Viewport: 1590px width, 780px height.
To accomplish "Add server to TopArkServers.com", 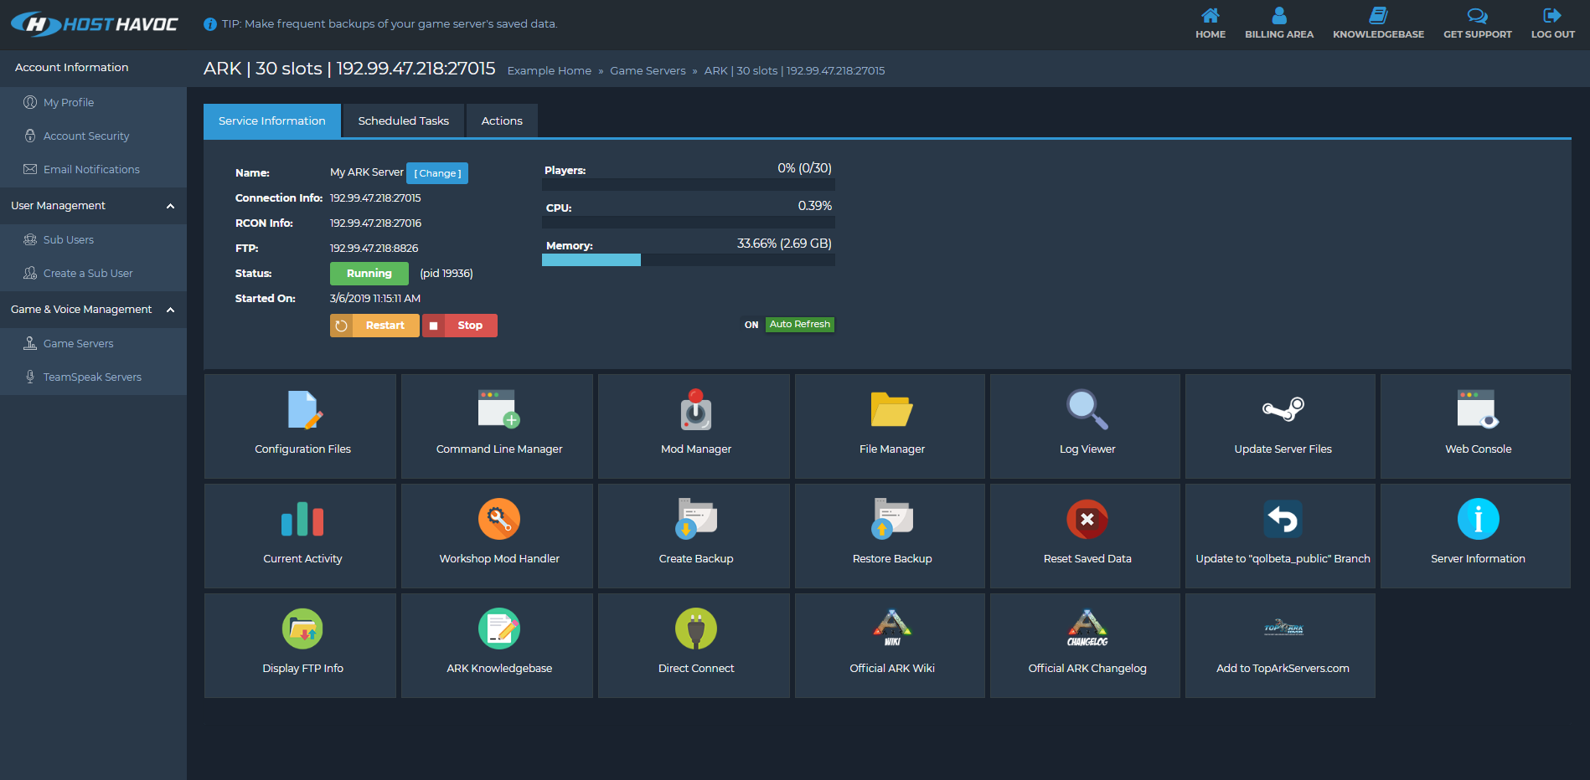I will [x=1282, y=645].
